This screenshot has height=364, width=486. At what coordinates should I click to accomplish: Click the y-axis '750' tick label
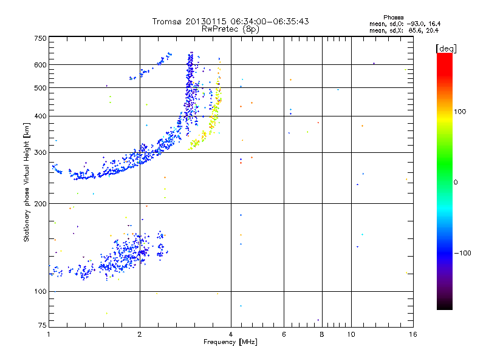40,39
